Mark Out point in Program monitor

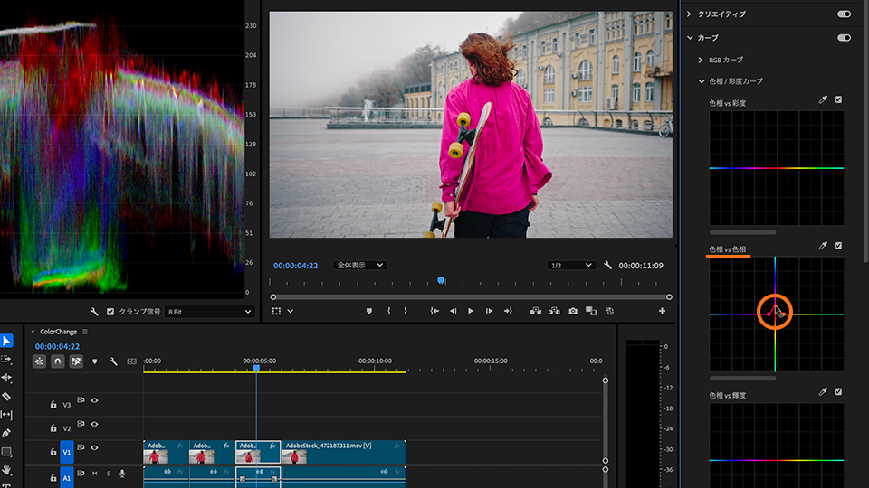[406, 311]
